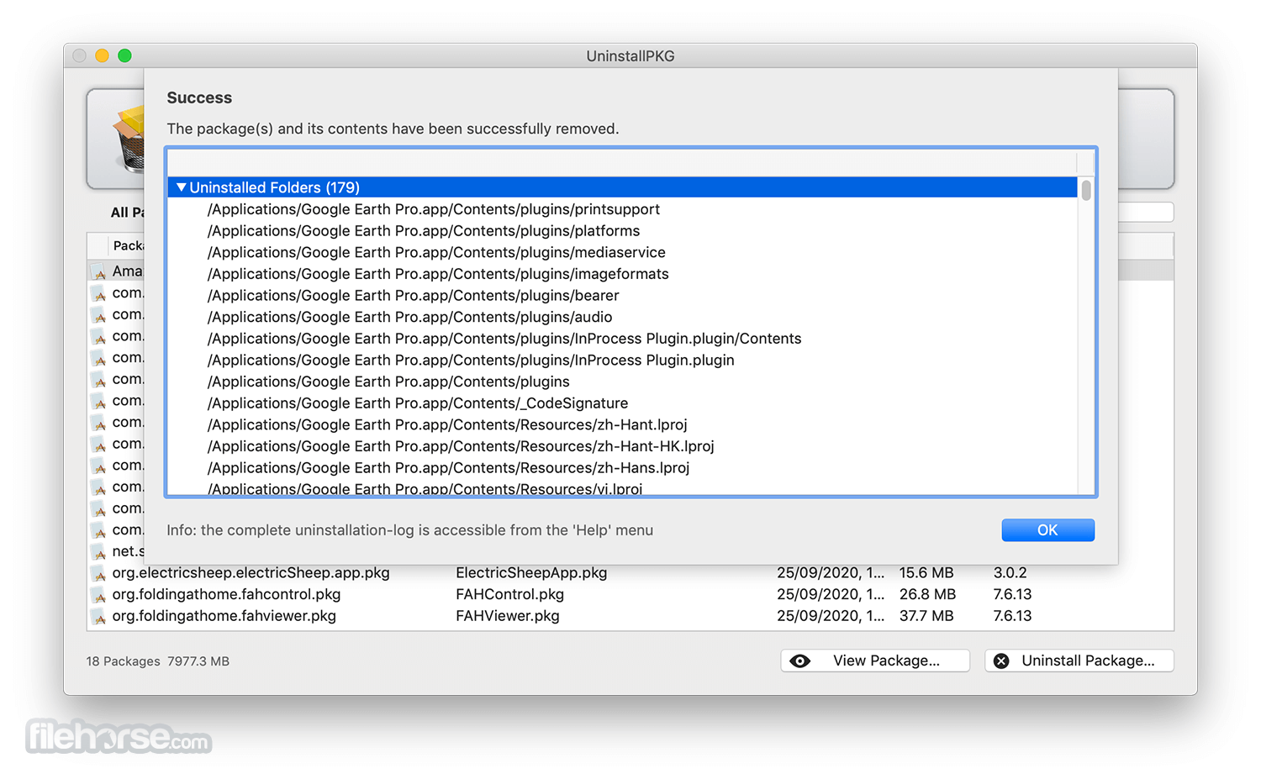Select the org.foldingathome.fahcontrol.pkg package name
The image size is (1261, 779).
tap(226, 595)
